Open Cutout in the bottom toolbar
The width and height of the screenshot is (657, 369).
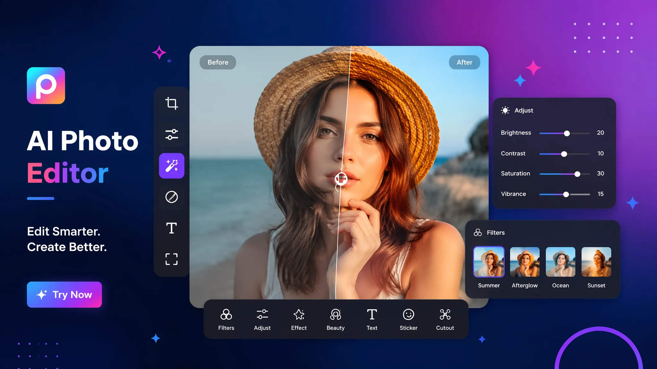click(445, 319)
